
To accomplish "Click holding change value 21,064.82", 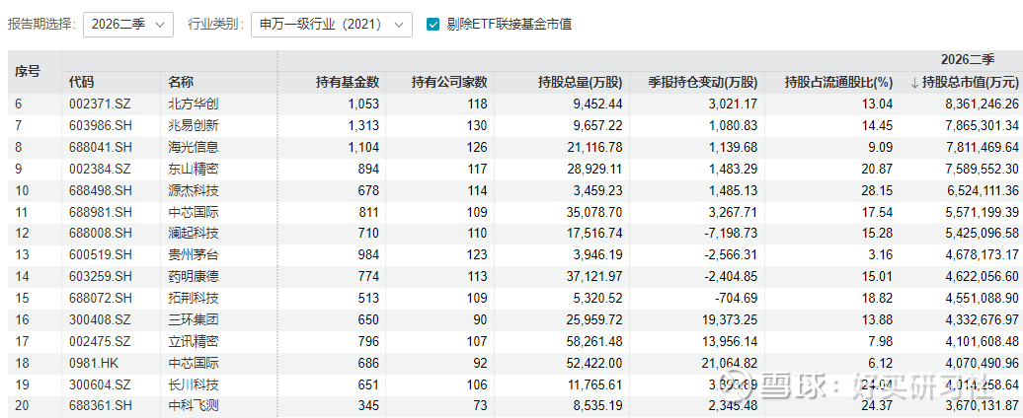I will (x=730, y=363).
